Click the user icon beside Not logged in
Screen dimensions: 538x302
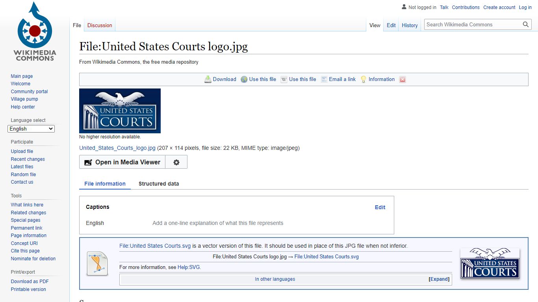404,7
